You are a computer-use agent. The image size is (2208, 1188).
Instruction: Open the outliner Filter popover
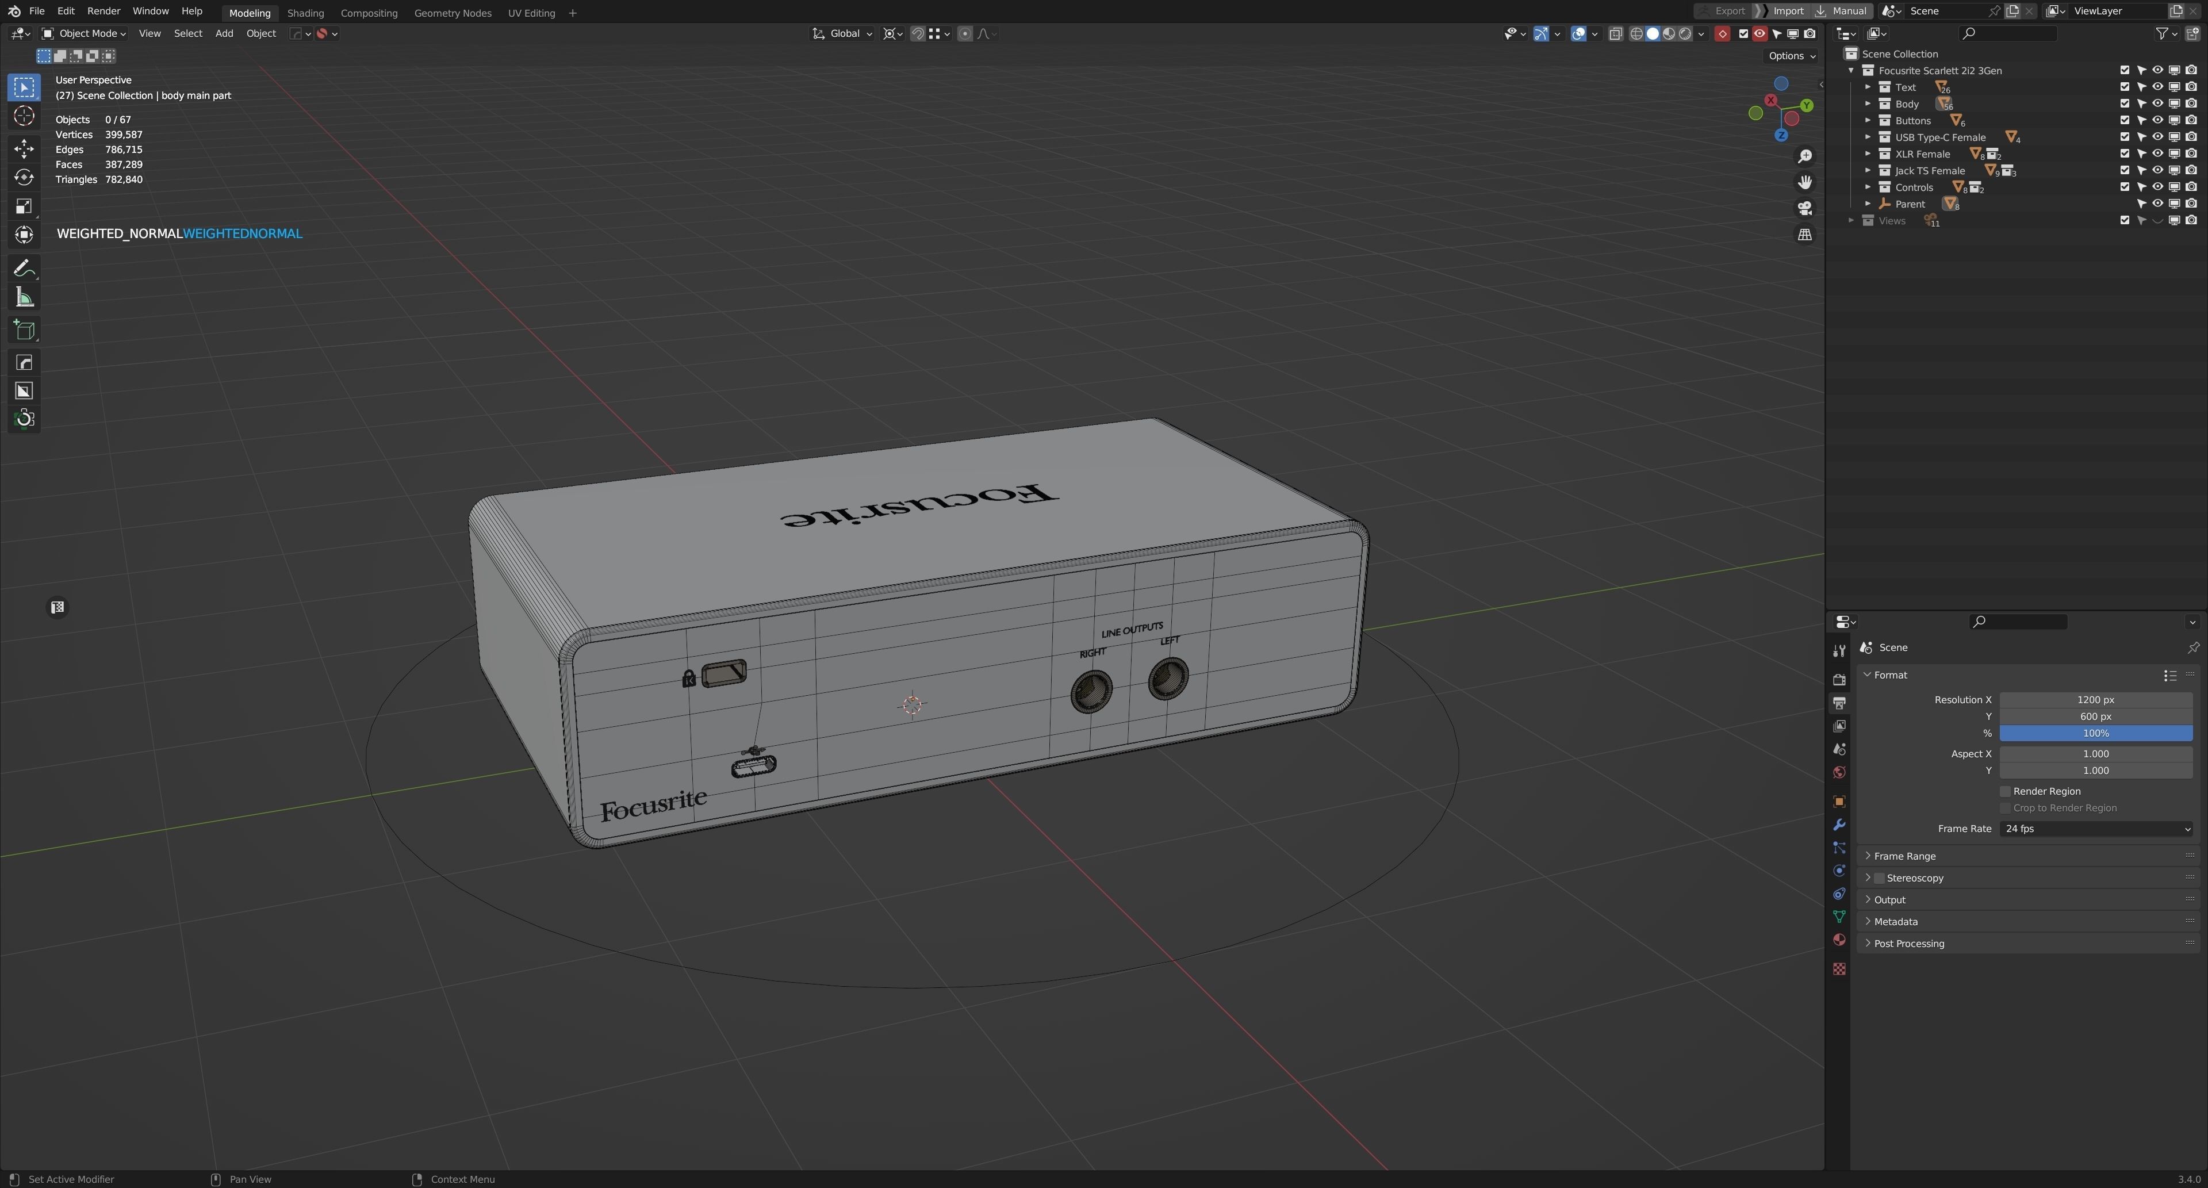click(2166, 33)
